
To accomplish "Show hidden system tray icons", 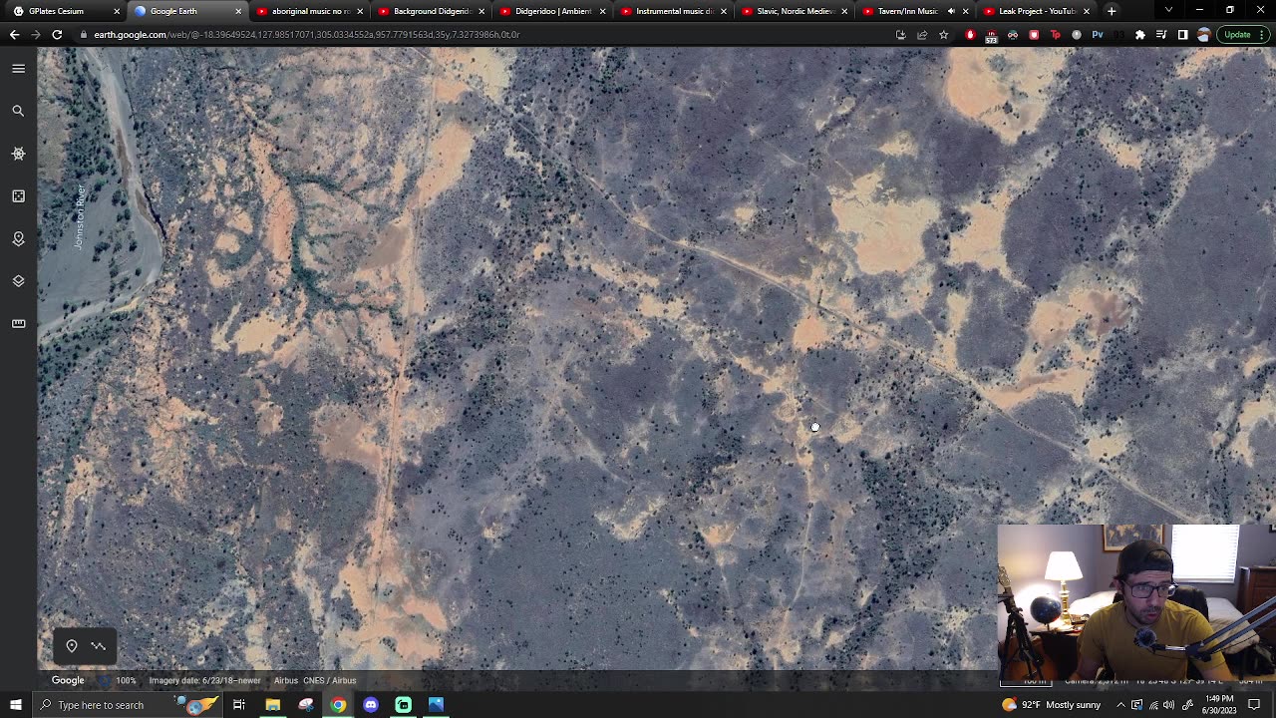I will pyautogui.click(x=1120, y=705).
